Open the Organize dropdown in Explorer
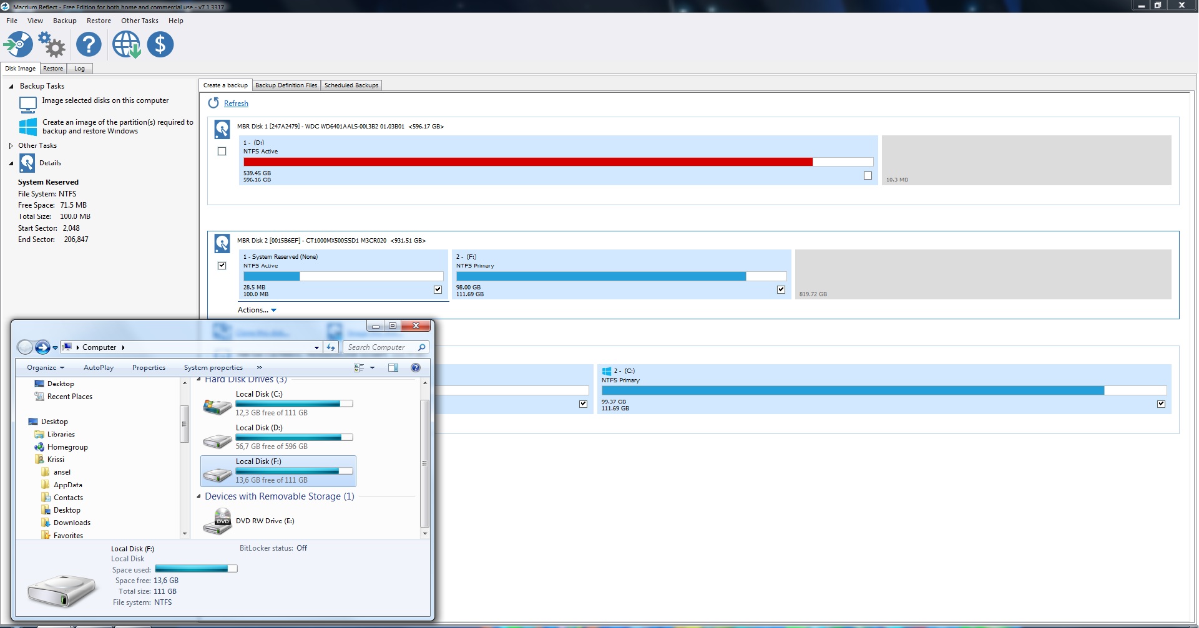Image resolution: width=1199 pixels, height=628 pixels. (46, 368)
